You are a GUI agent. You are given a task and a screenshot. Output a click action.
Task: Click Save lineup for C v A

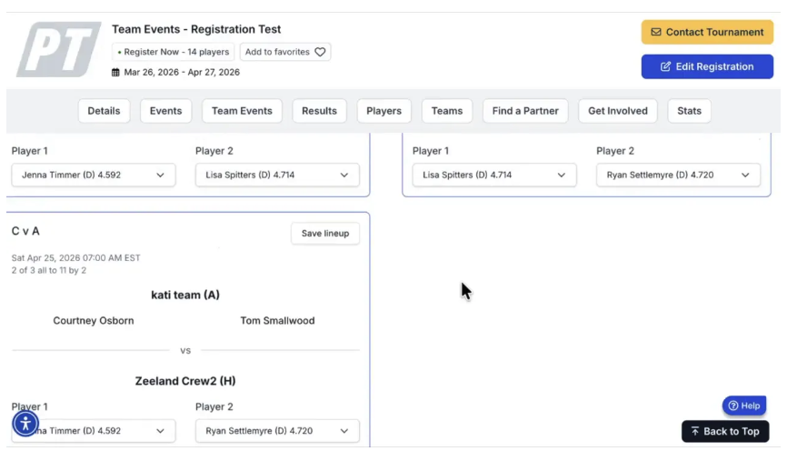point(325,234)
